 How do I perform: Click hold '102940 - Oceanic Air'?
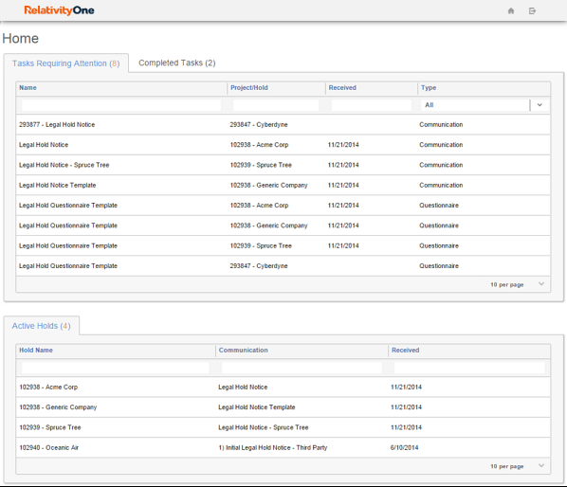click(48, 448)
